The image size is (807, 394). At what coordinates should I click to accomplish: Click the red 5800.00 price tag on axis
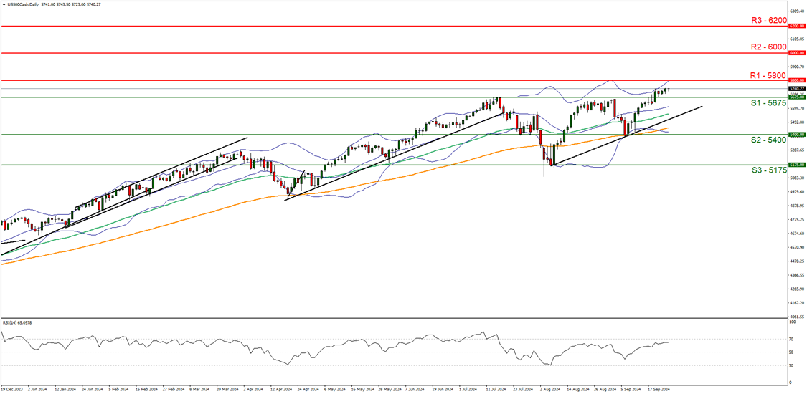pyautogui.click(x=795, y=80)
